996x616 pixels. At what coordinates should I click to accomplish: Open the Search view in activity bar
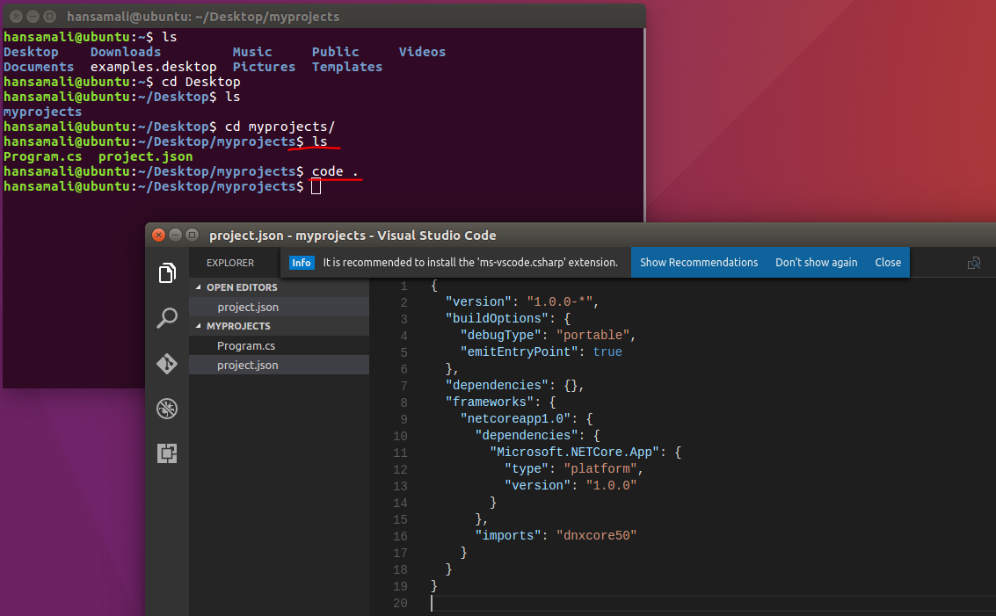click(167, 318)
